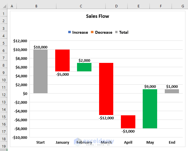188x151 pixels.
Task: Select column B header
Action: [36, 6]
